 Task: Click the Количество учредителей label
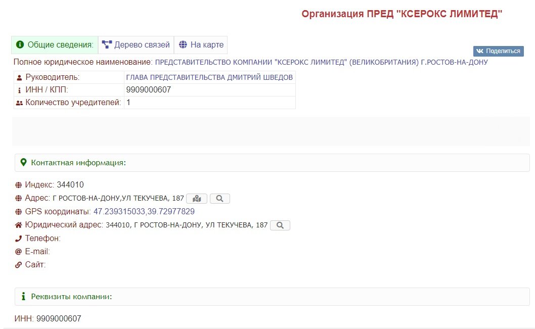point(73,103)
